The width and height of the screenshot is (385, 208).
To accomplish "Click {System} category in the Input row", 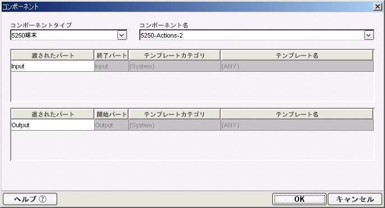I will point(175,66).
